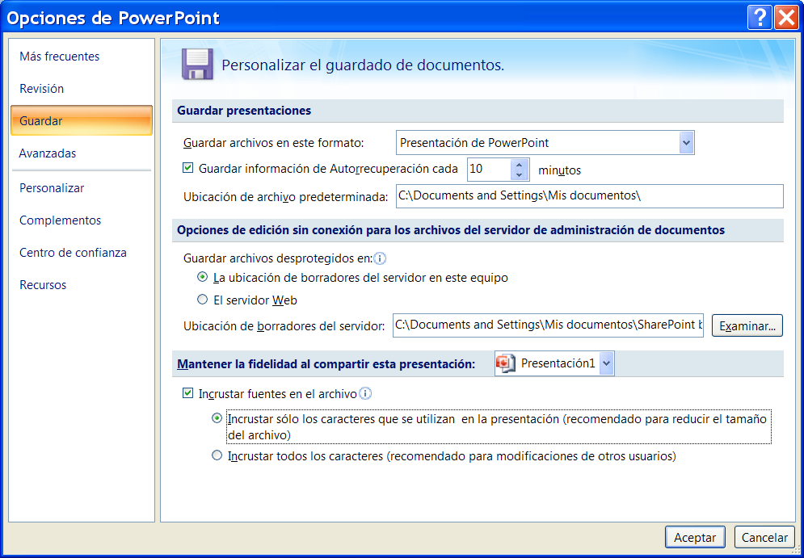804x558 pixels.
Task: Click the Autorrecuperación minutes value field
Action: [489, 170]
